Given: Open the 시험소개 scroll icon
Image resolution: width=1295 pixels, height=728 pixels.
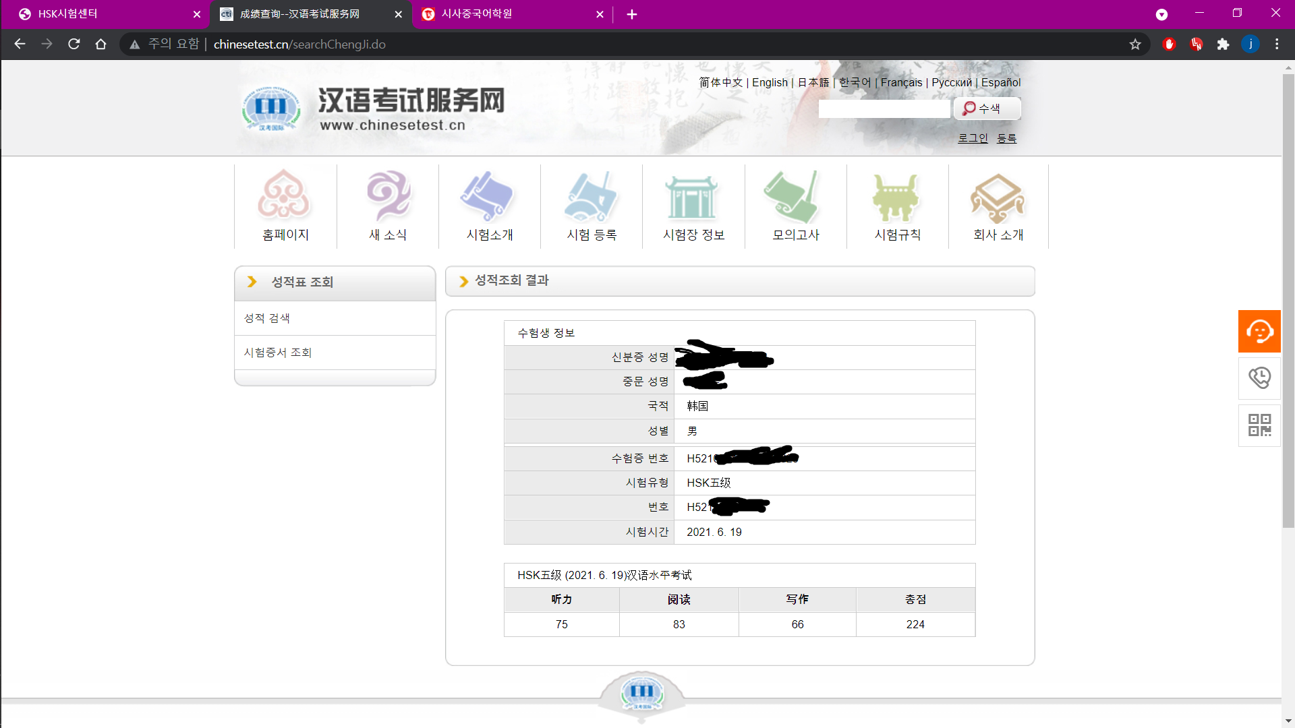Looking at the screenshot, I should pyautogui.click(x=488, y=195).
